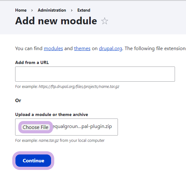Click chevron between Home and Administration

pyautogui.click(x=32, y=10)
